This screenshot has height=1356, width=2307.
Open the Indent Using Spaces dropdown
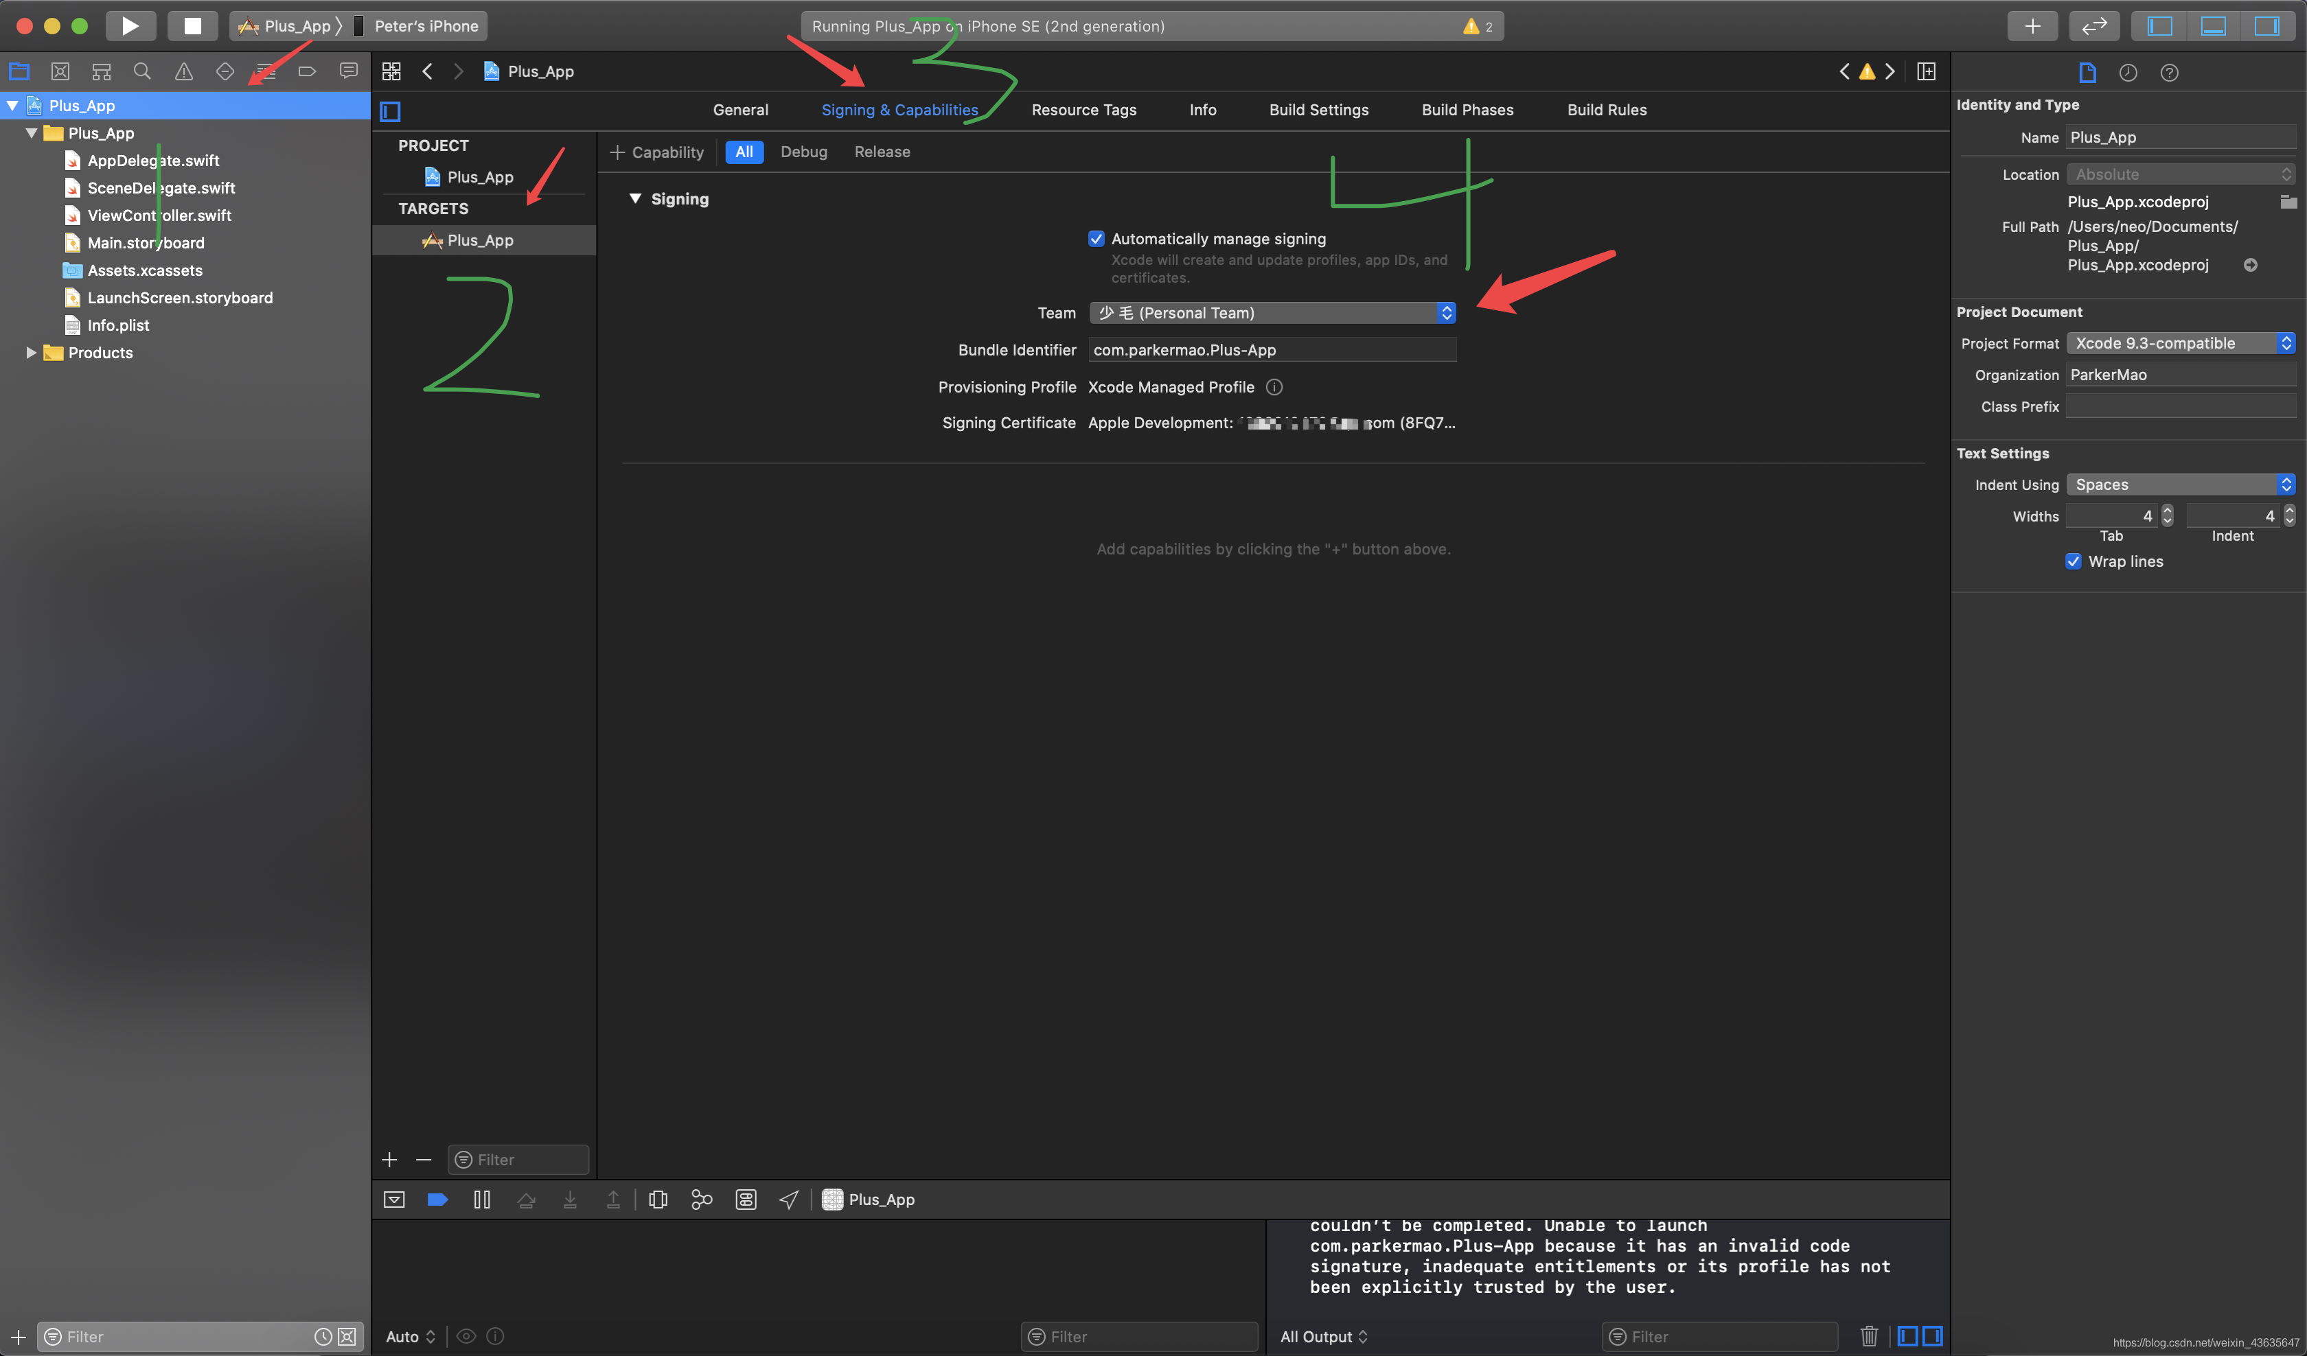(2180, 485)
